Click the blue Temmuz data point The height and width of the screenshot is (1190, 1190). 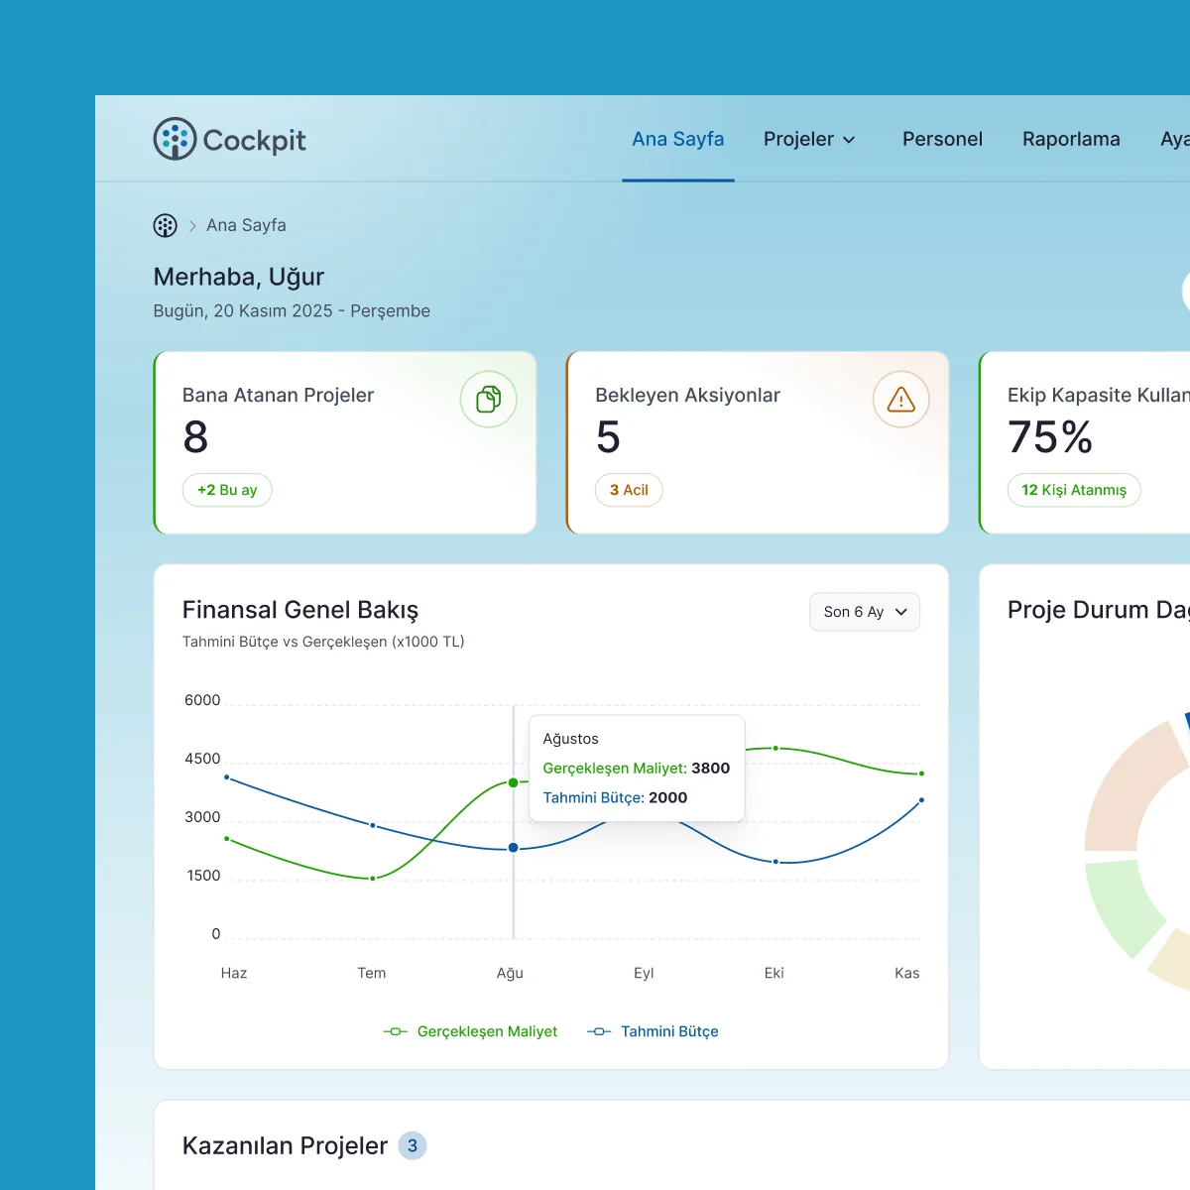[373, 825]
